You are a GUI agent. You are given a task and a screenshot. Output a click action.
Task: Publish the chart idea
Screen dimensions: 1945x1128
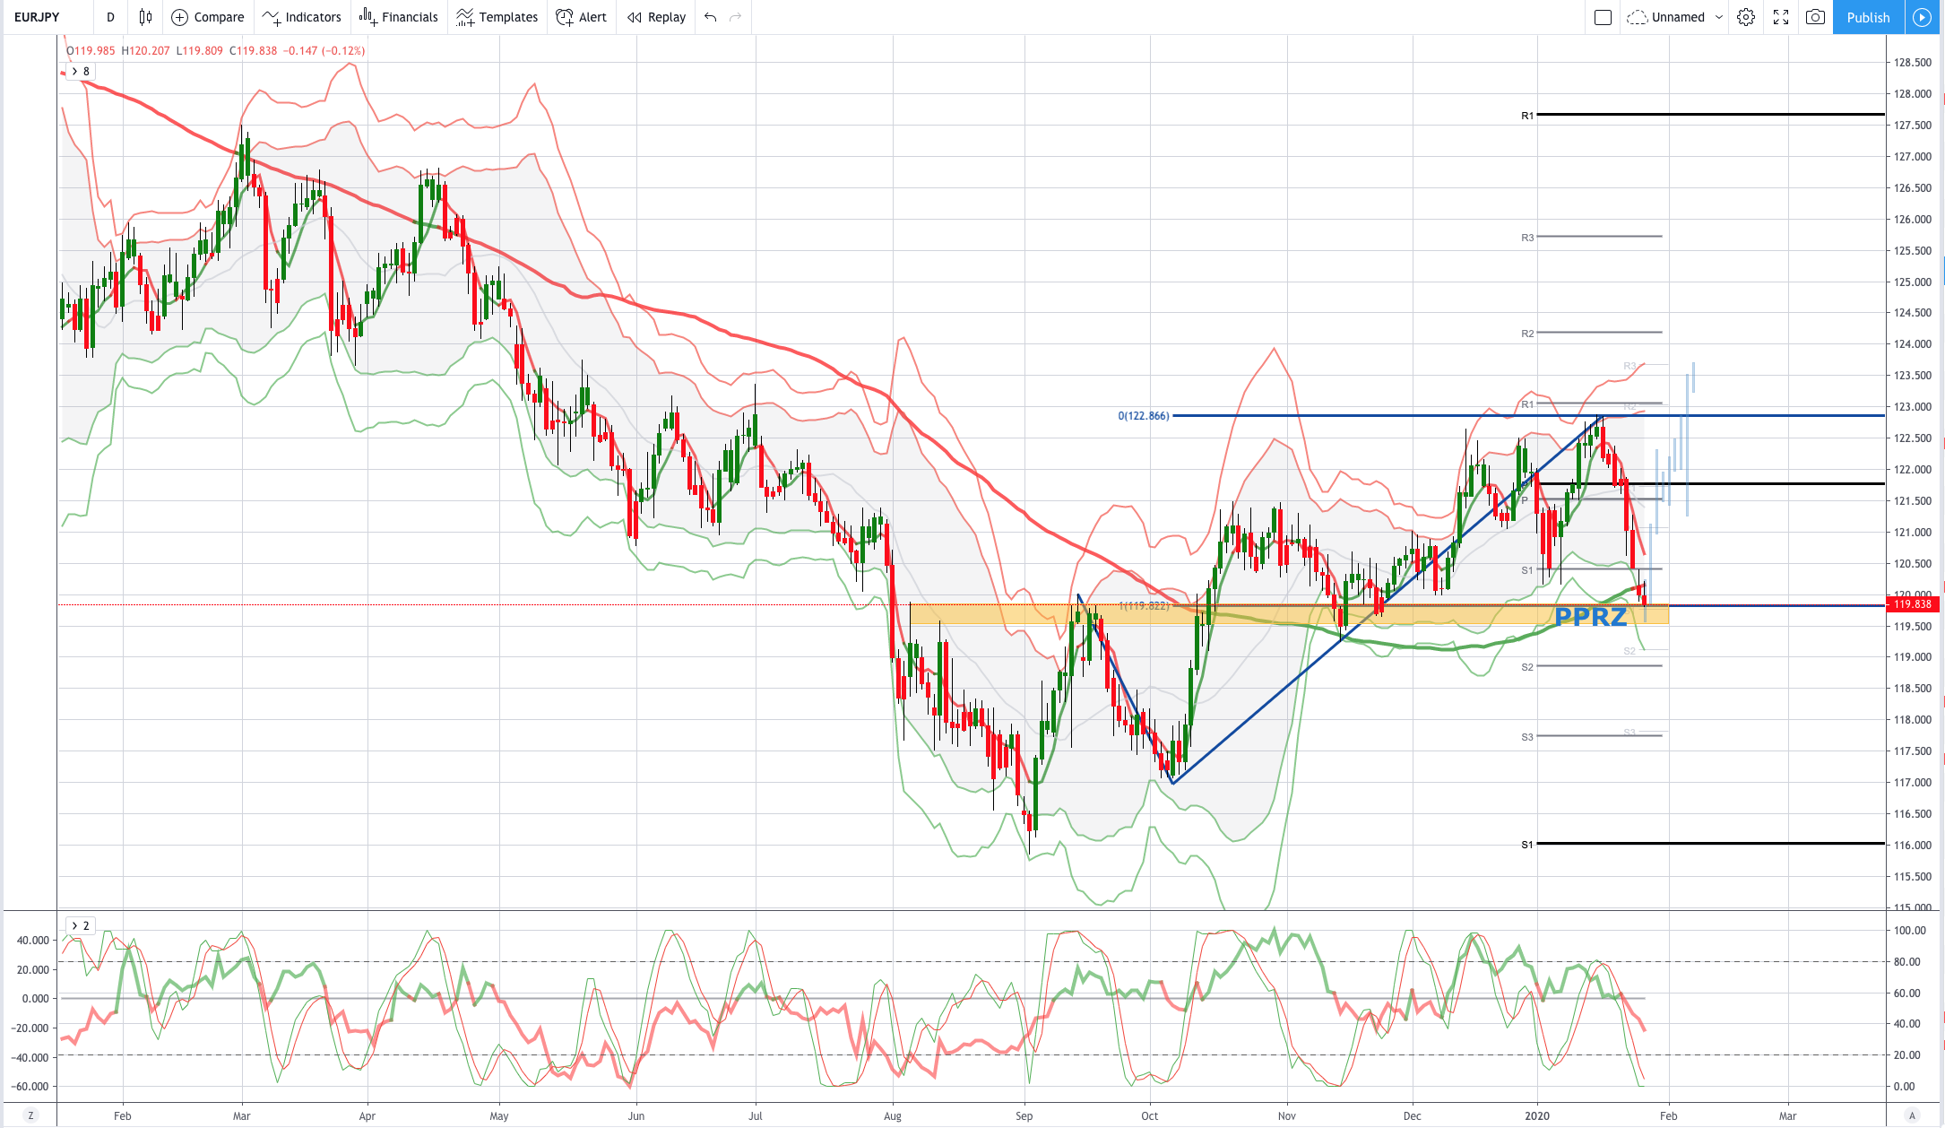pyautogui.click(x=1868, y=17)
